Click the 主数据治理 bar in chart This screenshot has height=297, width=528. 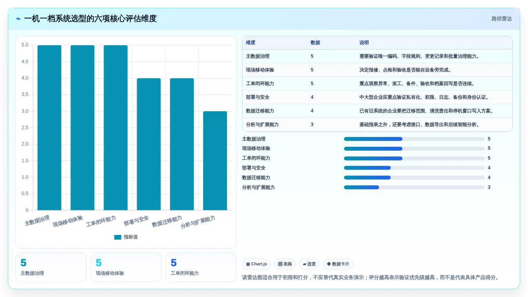50,128
